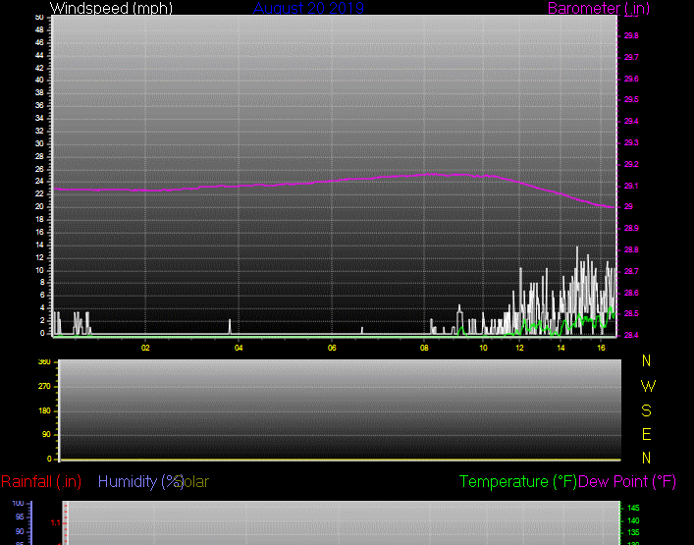Click the 08 hour label on time axis

pyautogui.click(x=424, y=348)
